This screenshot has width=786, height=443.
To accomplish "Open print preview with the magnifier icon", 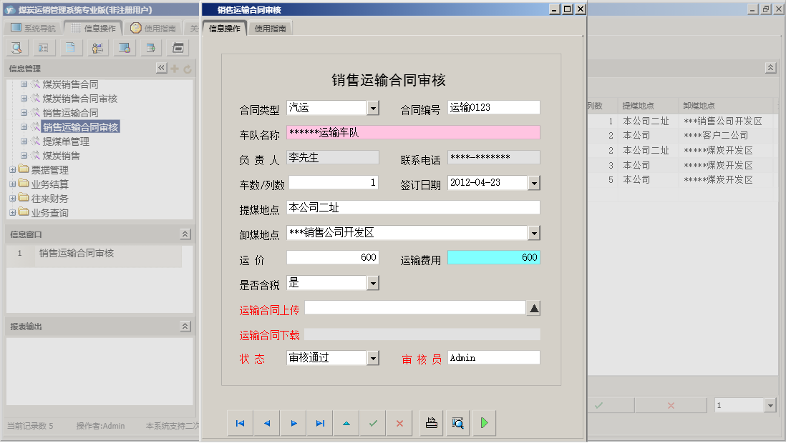I will coord(458,423).
